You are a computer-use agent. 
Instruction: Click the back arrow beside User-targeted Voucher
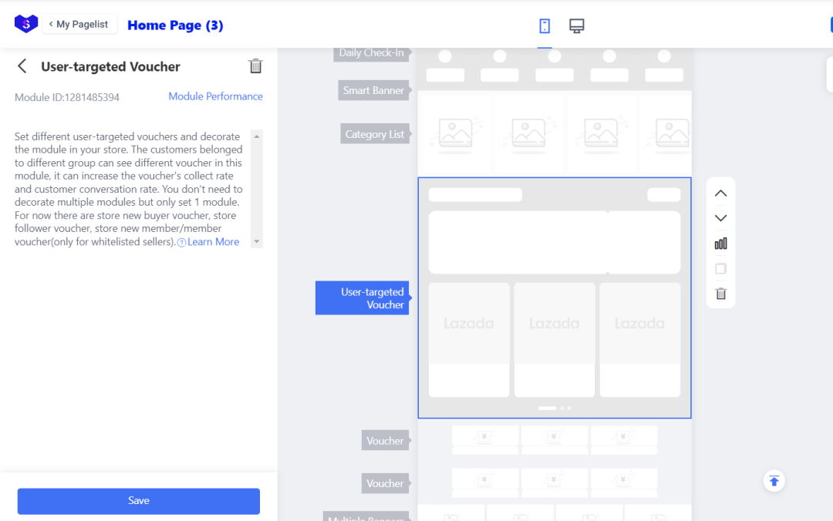(x=22, y=66)
